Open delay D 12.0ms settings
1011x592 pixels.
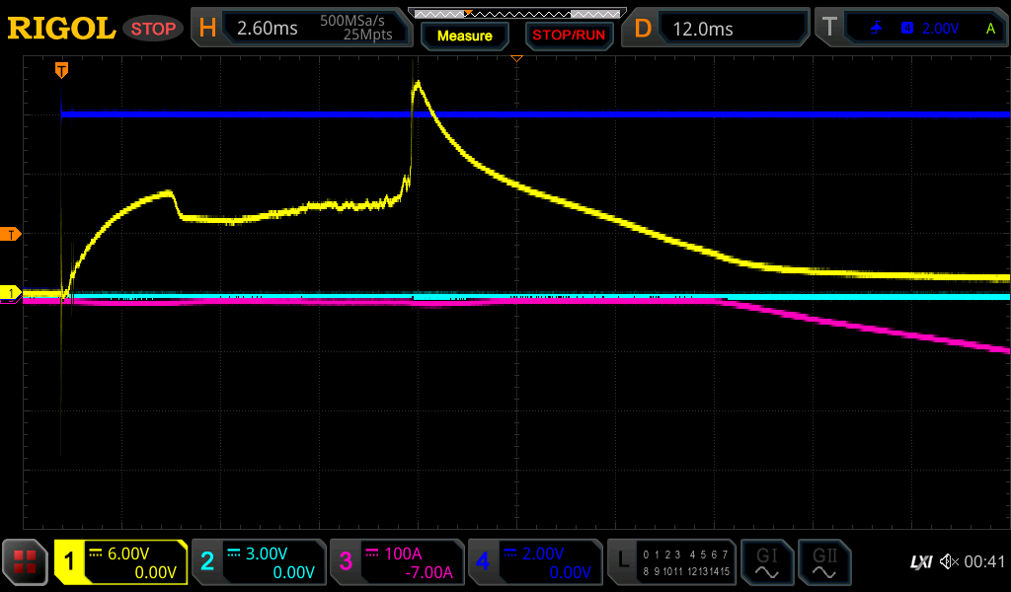tap(717, 29)
